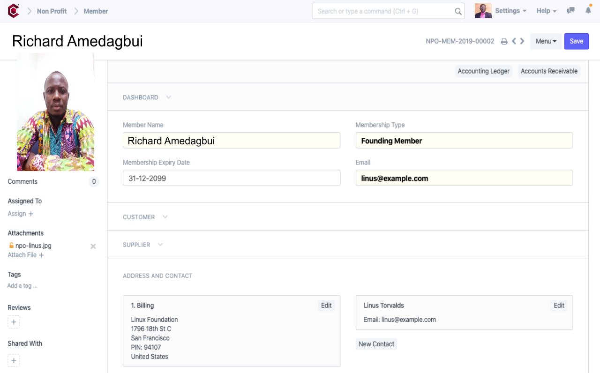This screenshot has height=373, width=600.
Task: Print the member record via printer icon
Action: [504, 41]
